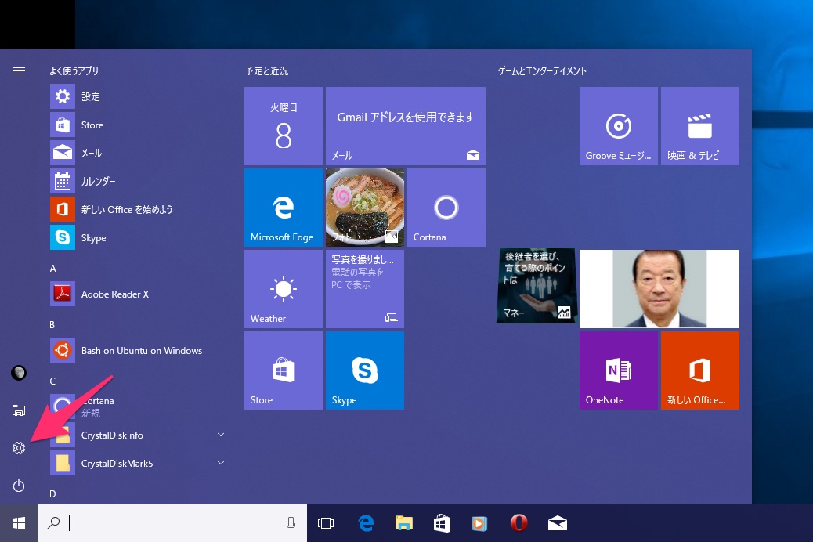Viewport: 813px width, 542px height.
Task: Launch OneNote tile
Action: coord(619,370)
